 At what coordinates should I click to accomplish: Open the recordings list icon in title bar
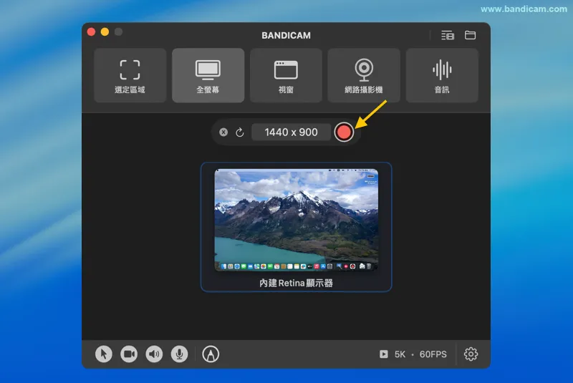(x=448, y=35)
